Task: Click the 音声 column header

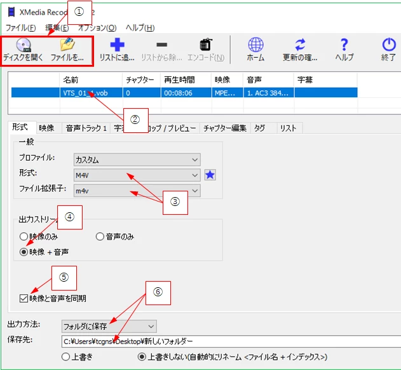Action: coord(268,80)
